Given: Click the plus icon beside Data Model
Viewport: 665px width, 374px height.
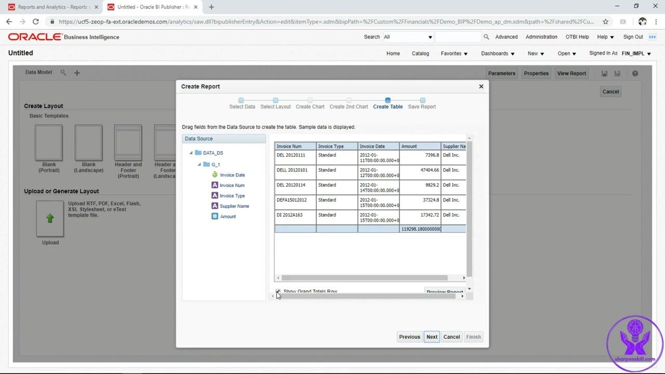Looking at the screenshot, I should tap(77, 73).
